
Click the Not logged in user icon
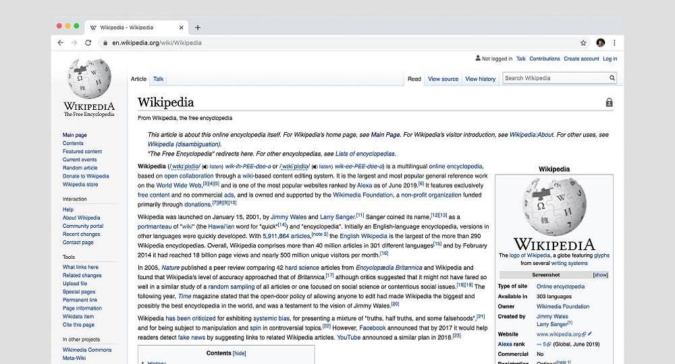(478, 58)
